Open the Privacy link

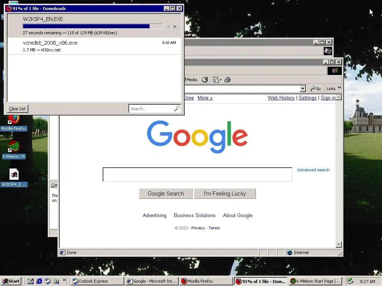(x=198, y=228)
